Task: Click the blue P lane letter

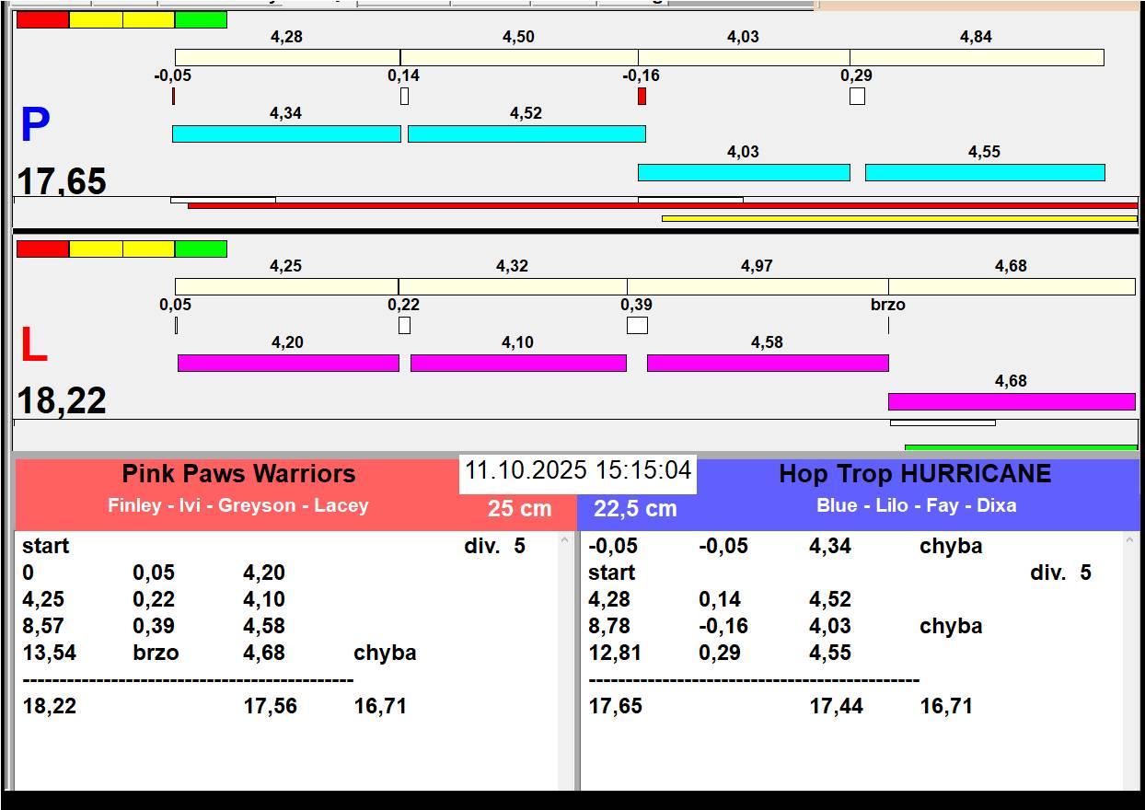Action: [x=35, y=126]
